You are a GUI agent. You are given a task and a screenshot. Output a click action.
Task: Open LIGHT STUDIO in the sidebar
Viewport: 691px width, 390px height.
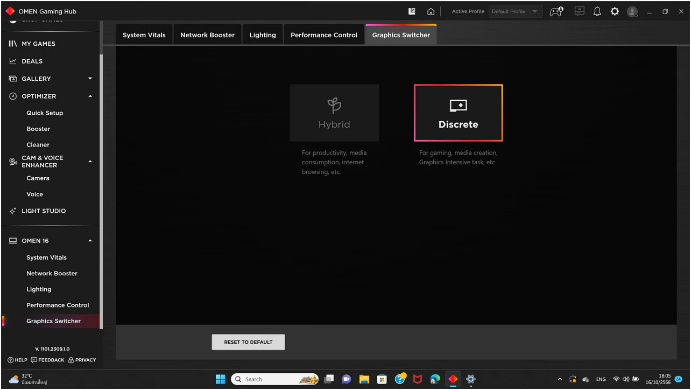pos(44,211)
